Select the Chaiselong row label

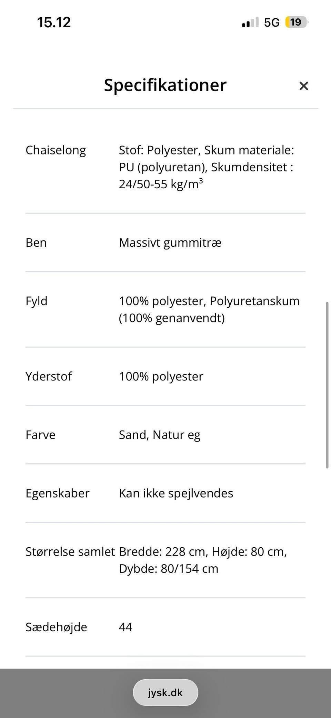(56, 150)
